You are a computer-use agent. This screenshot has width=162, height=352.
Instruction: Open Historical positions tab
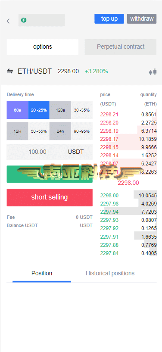[x=110, y=273]
